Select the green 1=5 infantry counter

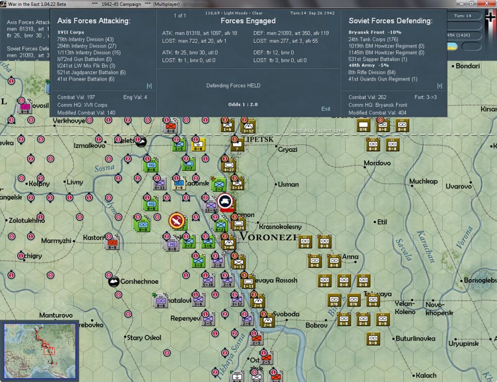[179, 145]
